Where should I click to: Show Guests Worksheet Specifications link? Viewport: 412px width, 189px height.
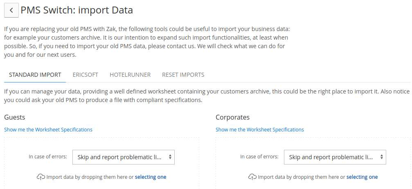coord(48,129)
